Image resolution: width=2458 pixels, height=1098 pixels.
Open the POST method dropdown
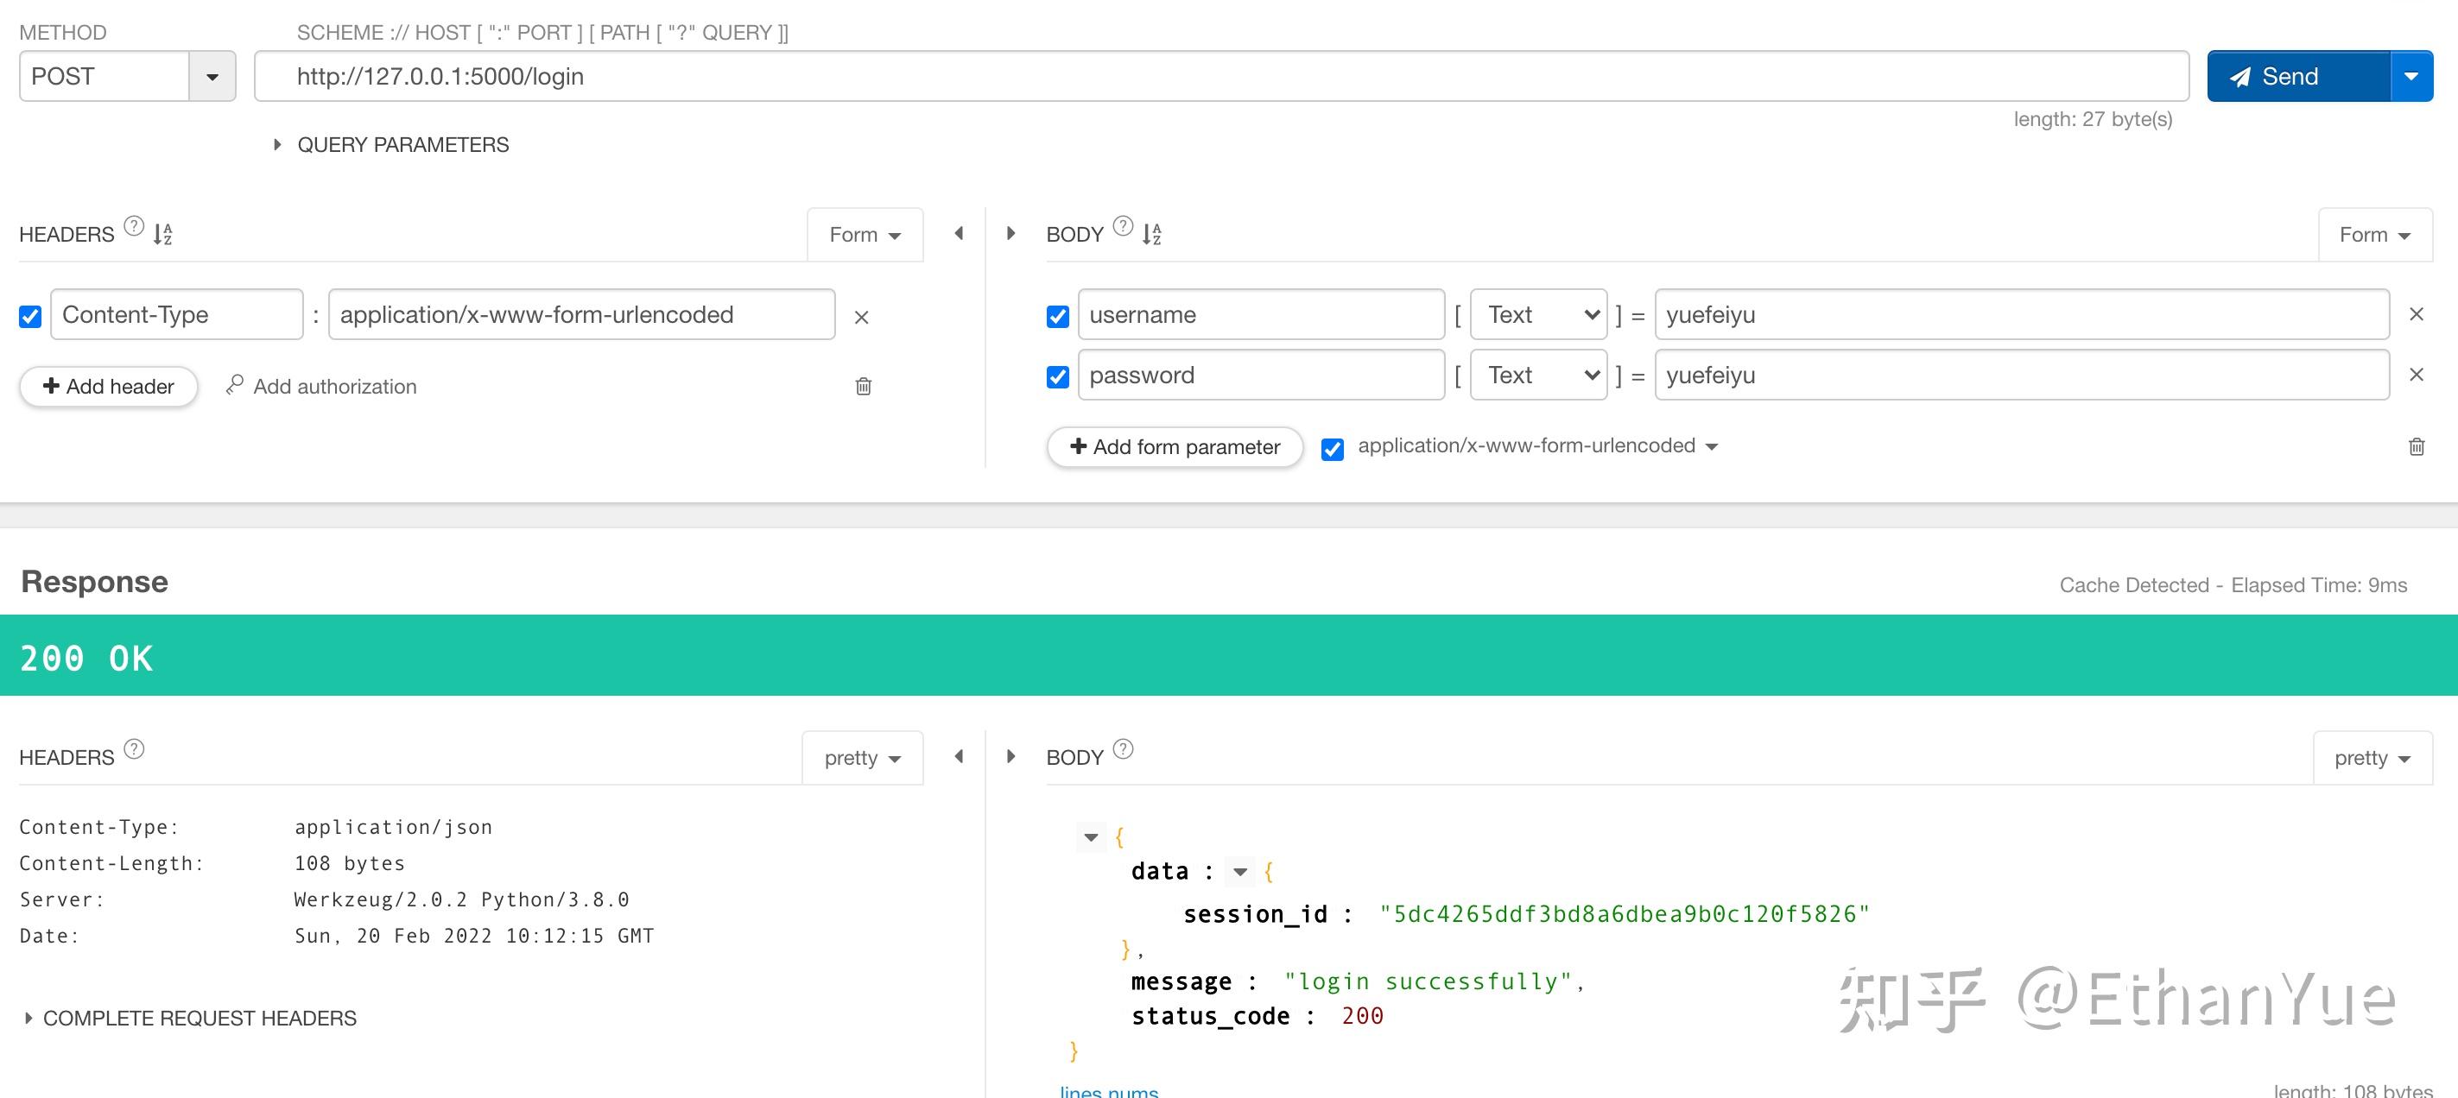(212, 76)
